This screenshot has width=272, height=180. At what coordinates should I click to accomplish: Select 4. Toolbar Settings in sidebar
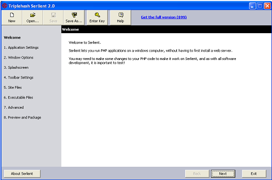pos(19,78)
